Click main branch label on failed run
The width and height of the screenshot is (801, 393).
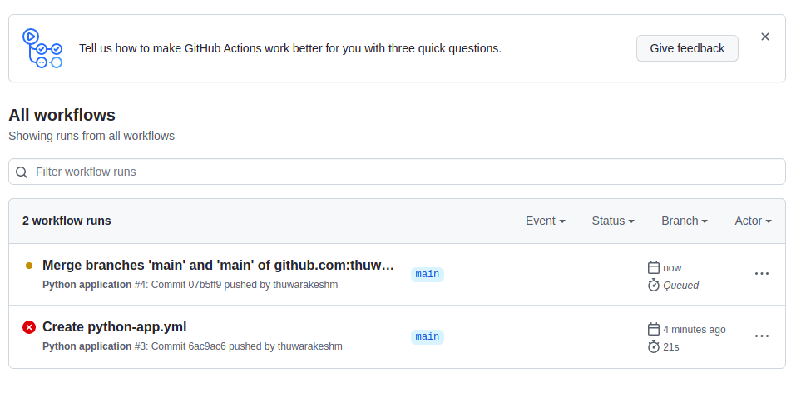428,336
